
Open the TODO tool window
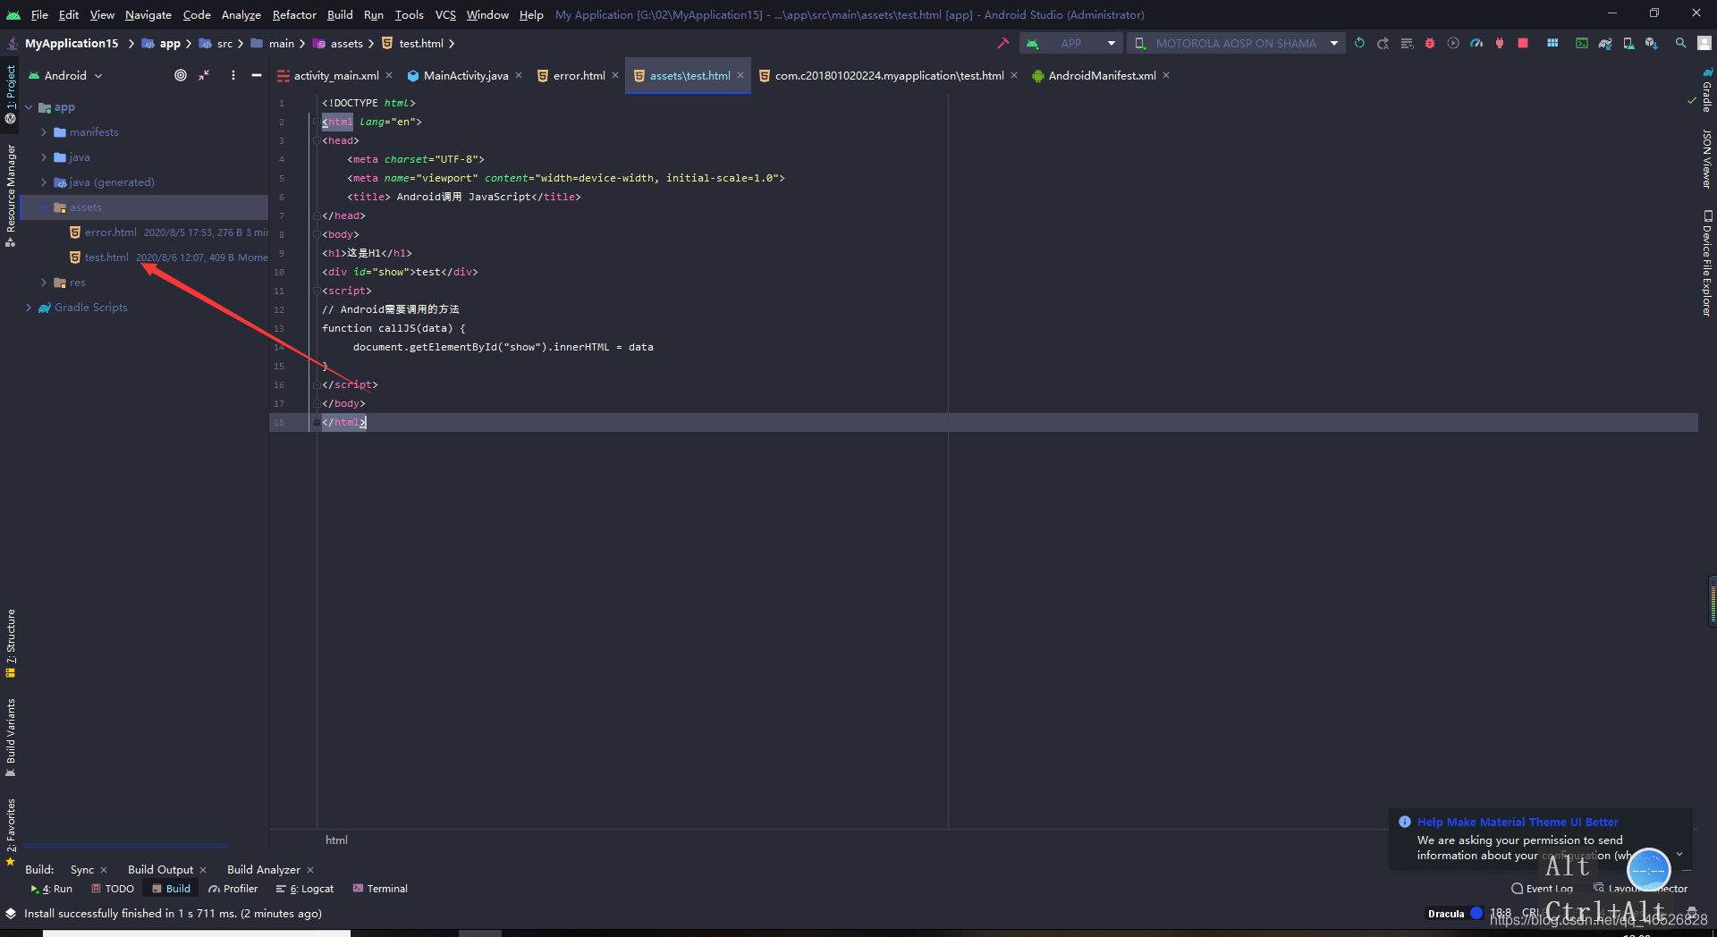(113, 889)
